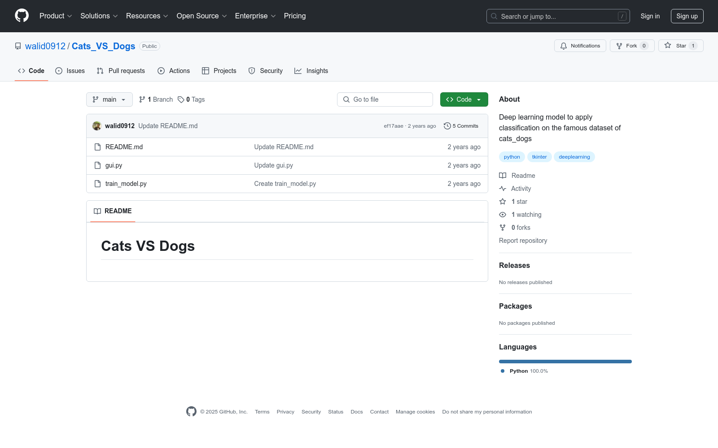Image resolution: width=718 pixels, height=448 pixels.
Task: Open the train_model.py file
Action: (126, 184)
